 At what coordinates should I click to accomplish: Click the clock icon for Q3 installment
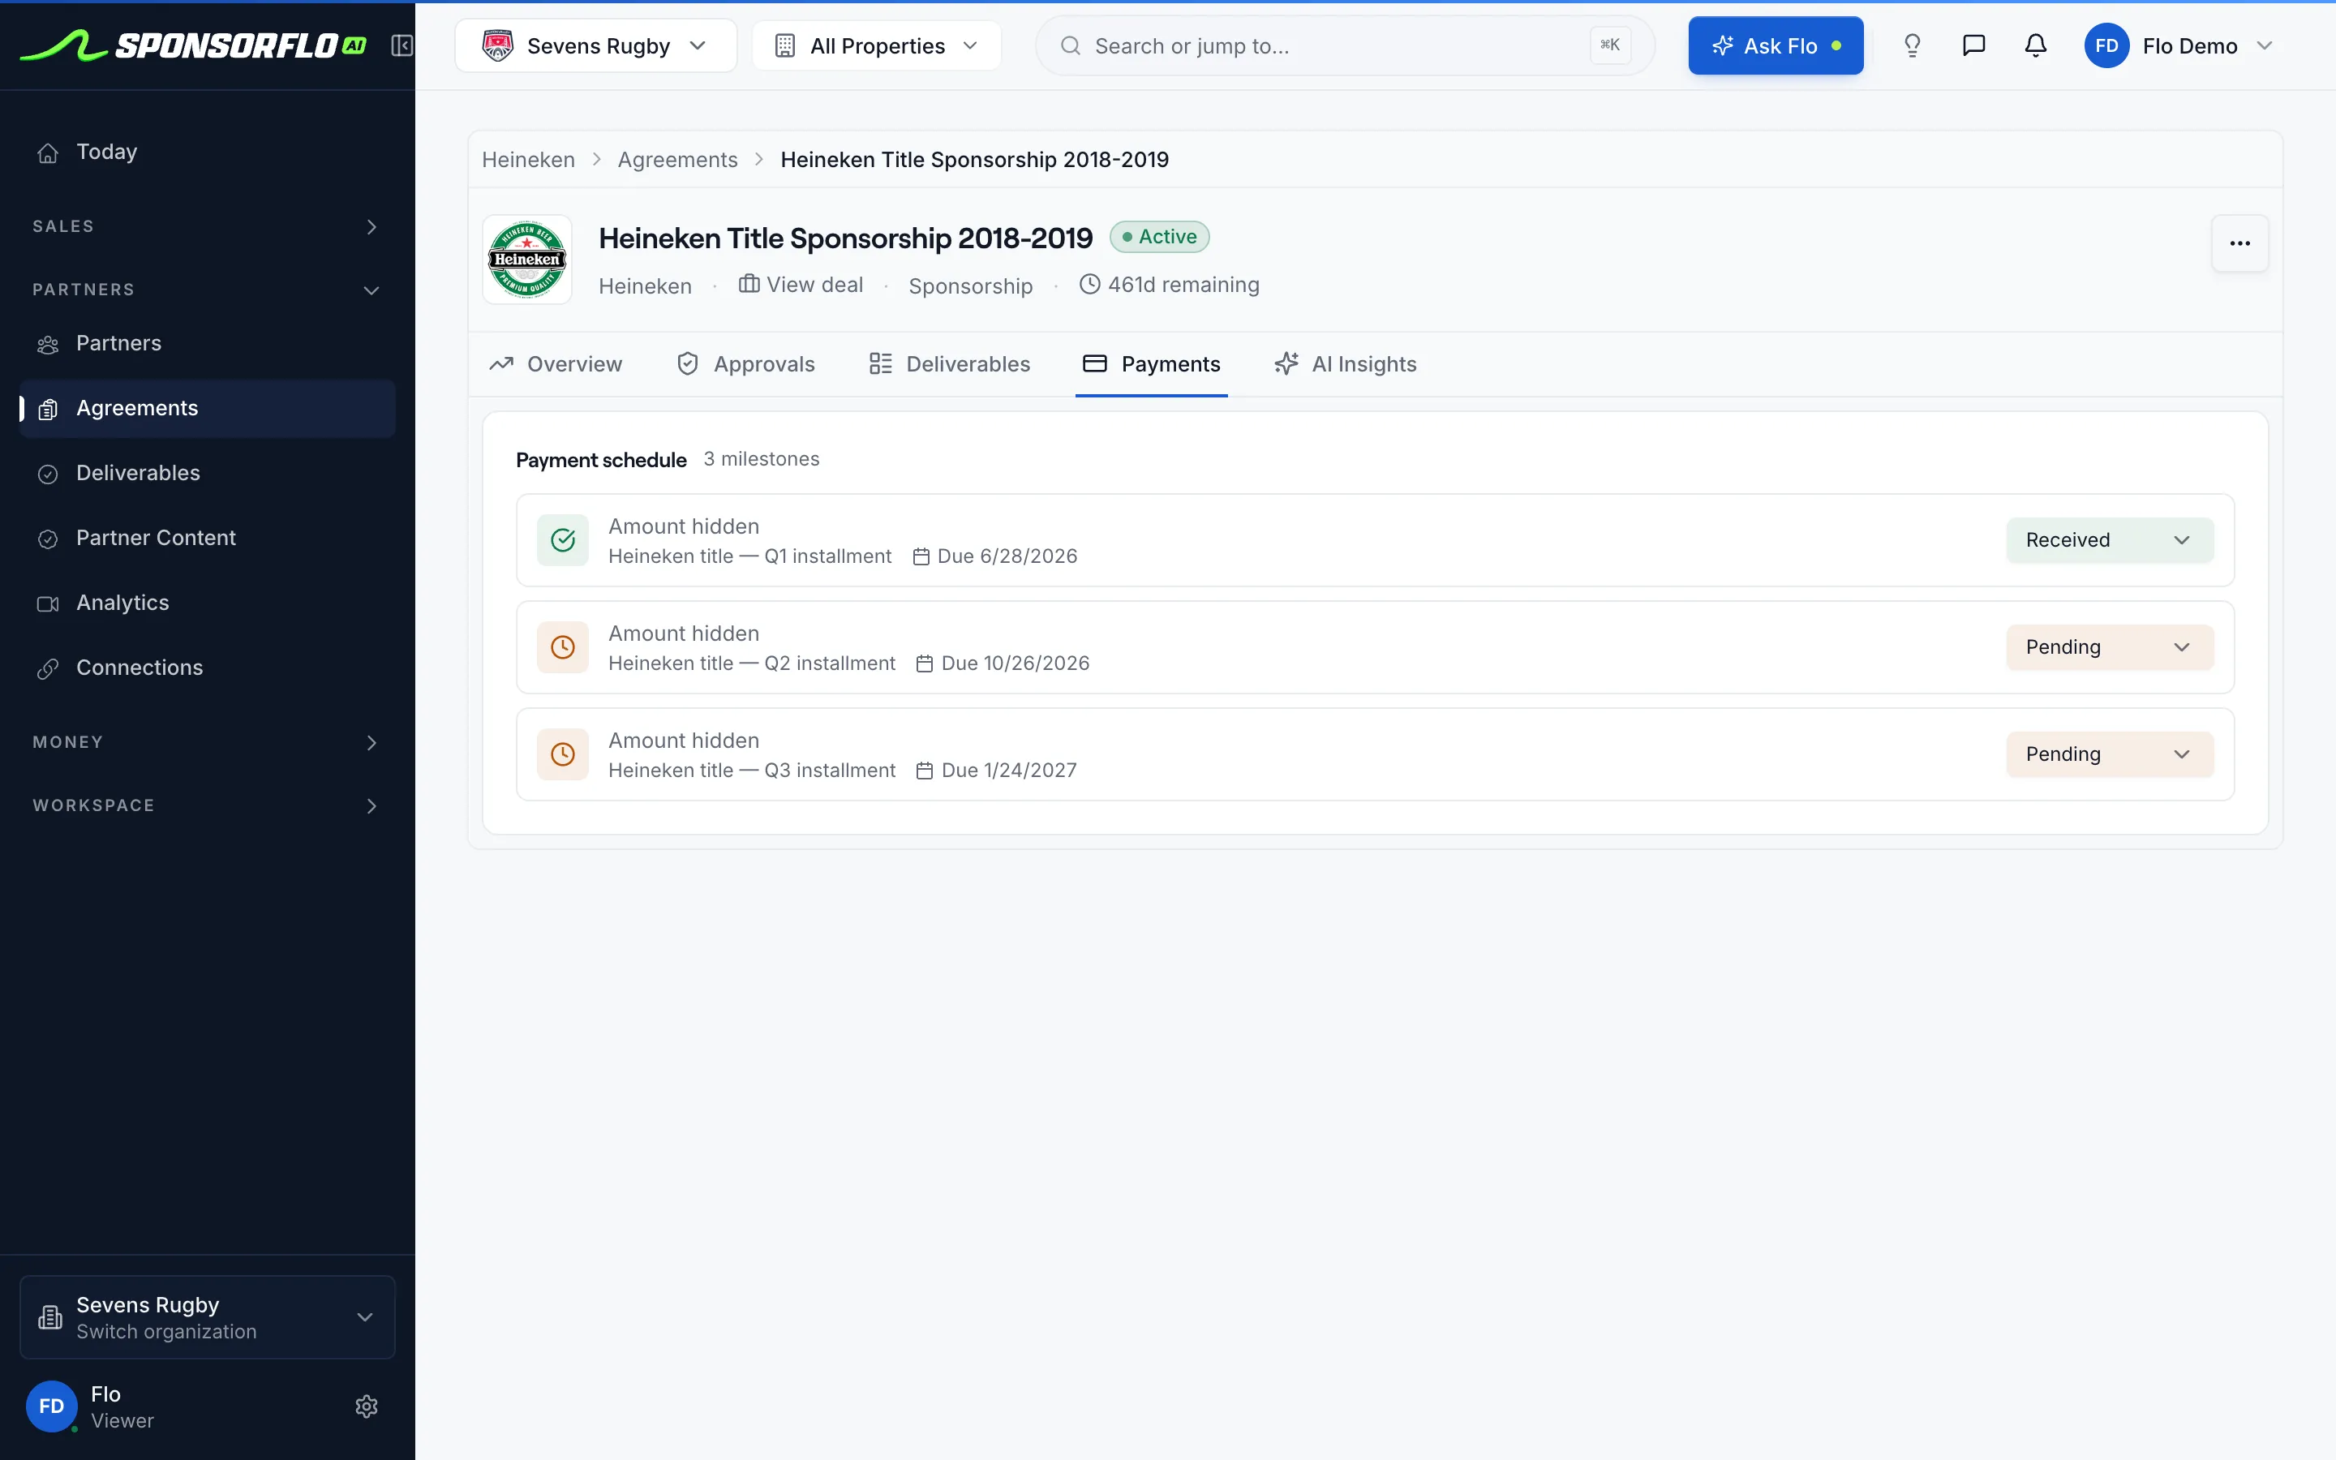tap(563, 754)
